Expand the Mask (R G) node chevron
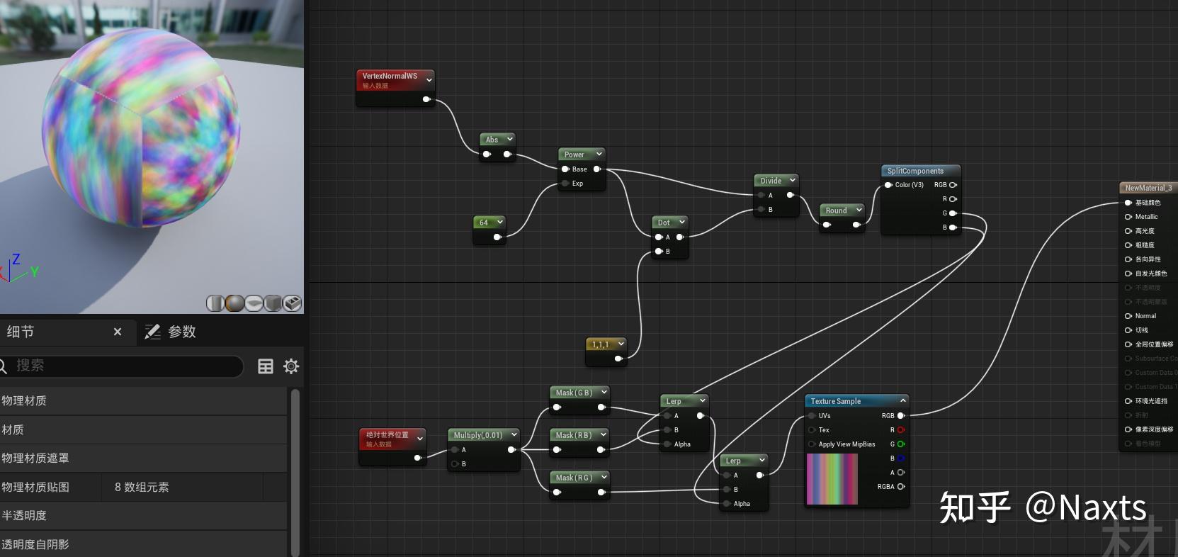This screenshot has height=557, width=1178. coord(604,477)
